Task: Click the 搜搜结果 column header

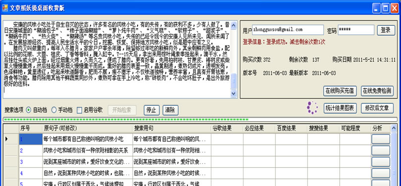Action: [x=324, y=129]
